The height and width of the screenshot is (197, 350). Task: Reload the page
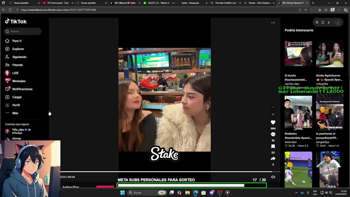[x=10, y=10]
